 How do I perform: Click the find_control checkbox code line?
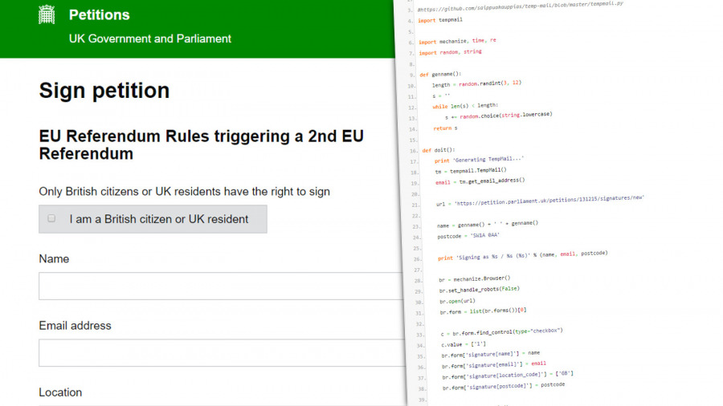(x=501, y=332)
